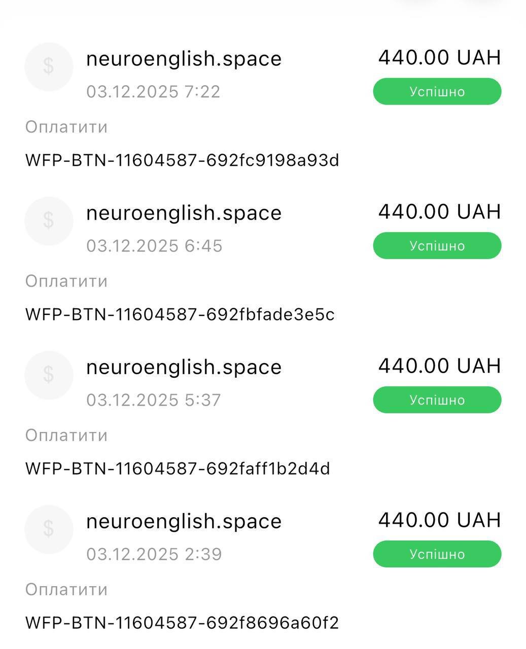Screen dimensions: 526x649
Task: Click the date 03.12.2025 5:37
Action: coord(153,400)
